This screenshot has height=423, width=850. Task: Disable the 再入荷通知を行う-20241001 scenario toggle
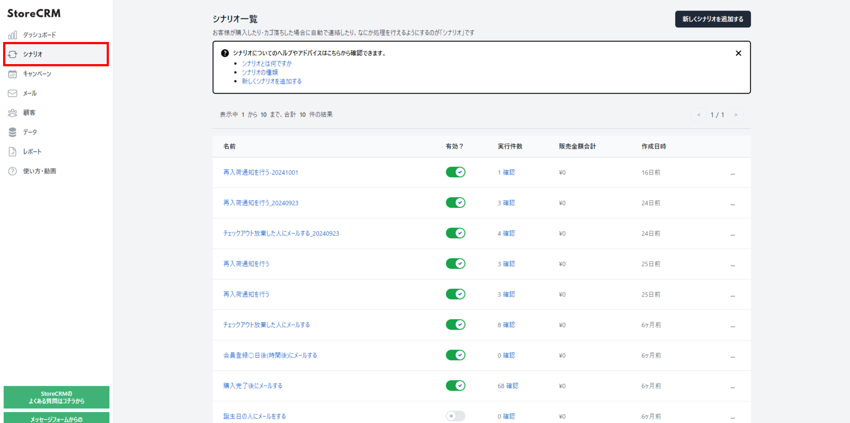pos(455,172)
